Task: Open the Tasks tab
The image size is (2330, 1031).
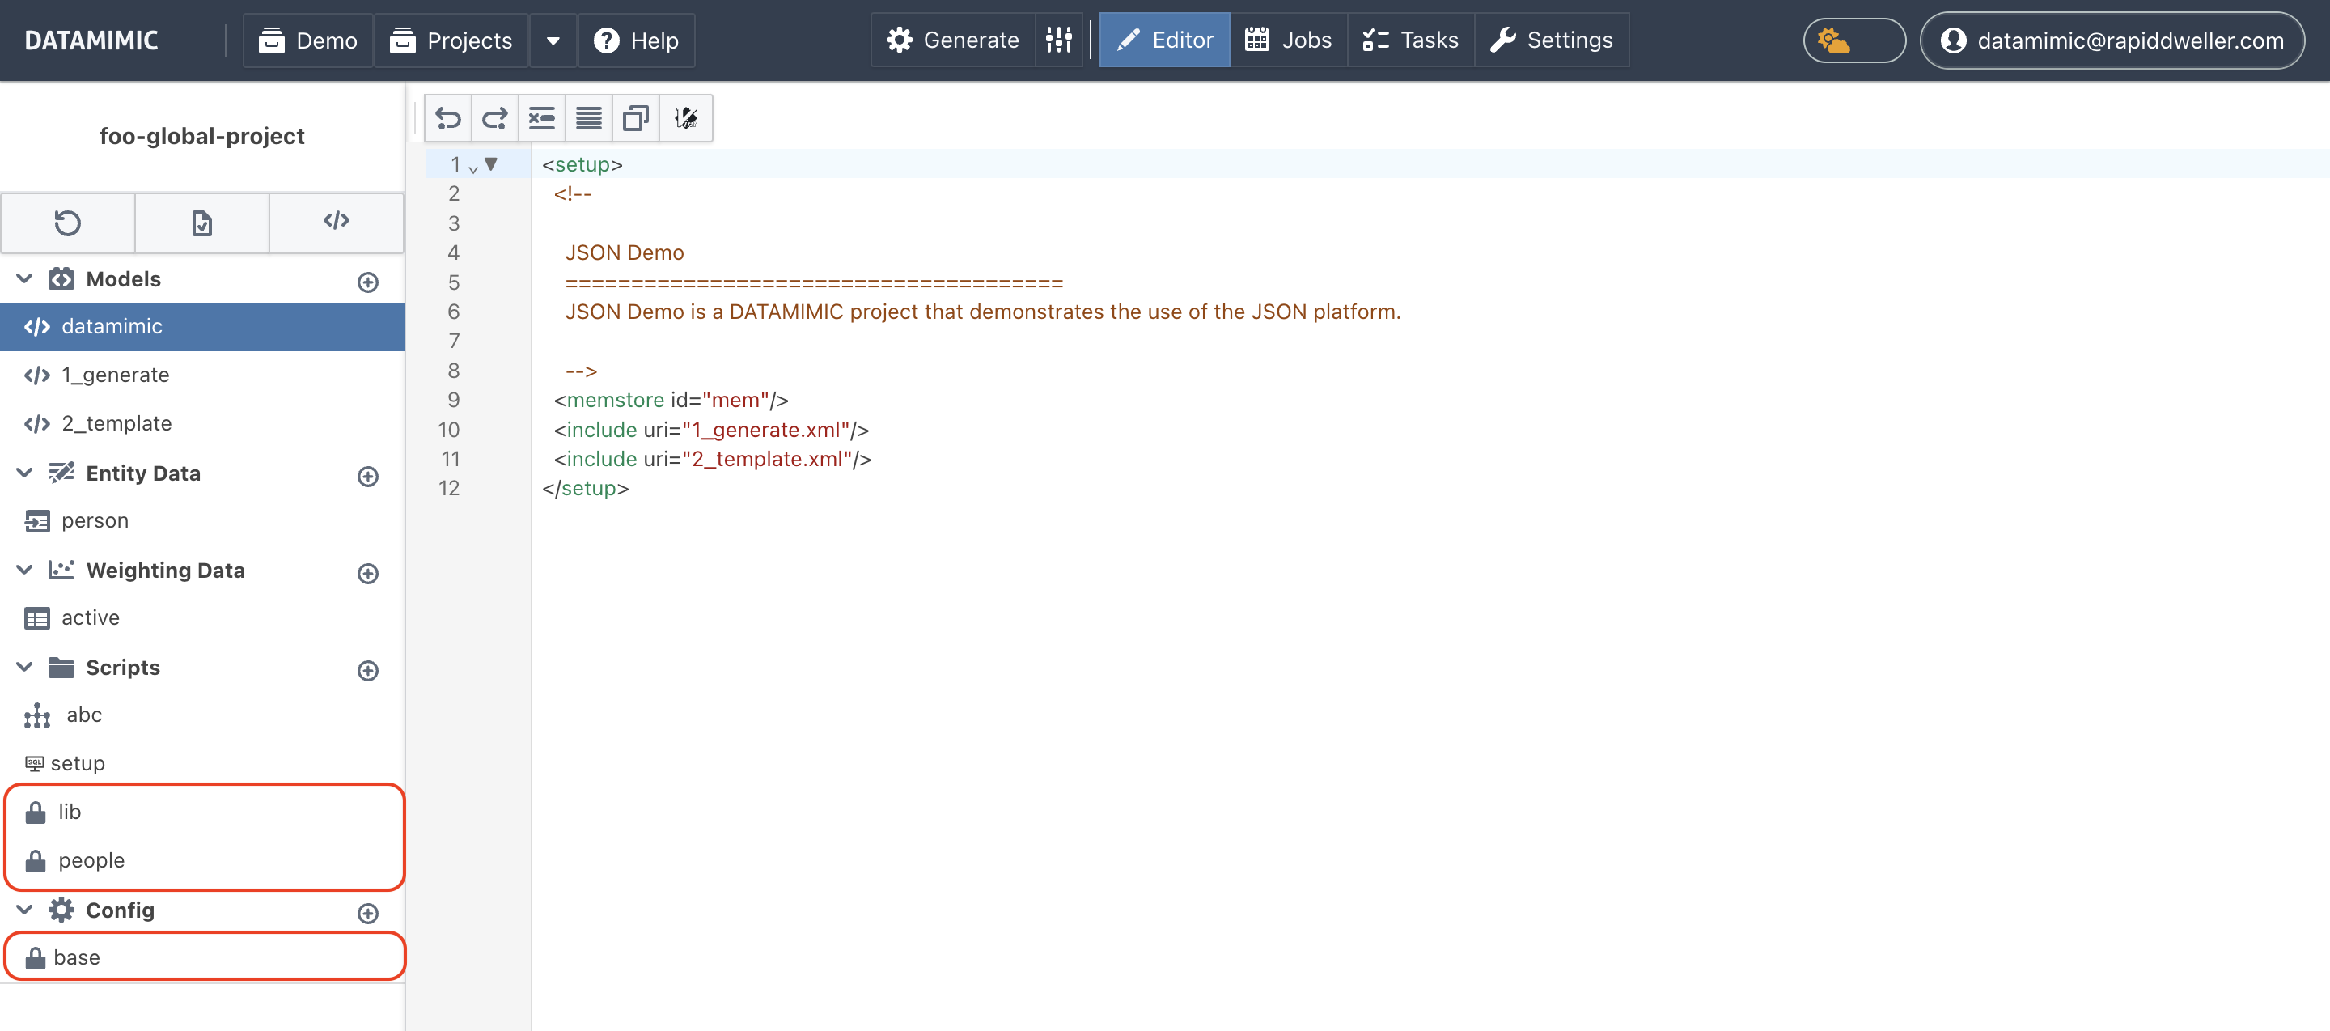Action: 1411,40
